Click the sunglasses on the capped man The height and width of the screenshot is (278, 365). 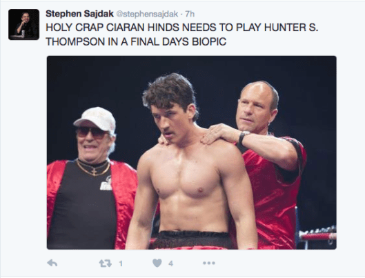[x=92, y=132]
